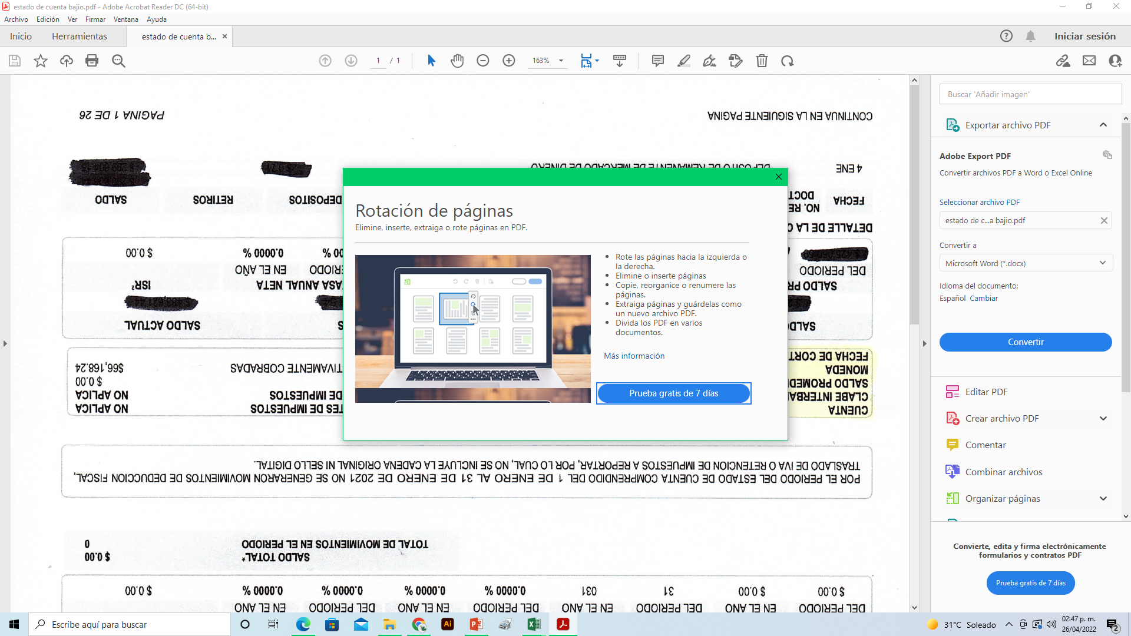Click the current page number field
The width and height of the screenshot is (1131, 636).
[x=378, y=61]
